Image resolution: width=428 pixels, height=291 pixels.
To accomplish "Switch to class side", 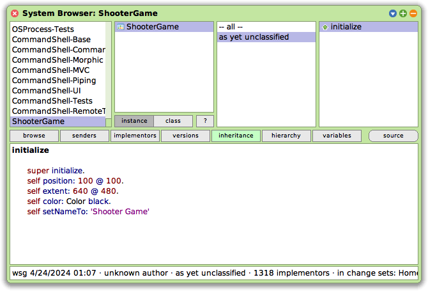I will (x=173, y=121).
